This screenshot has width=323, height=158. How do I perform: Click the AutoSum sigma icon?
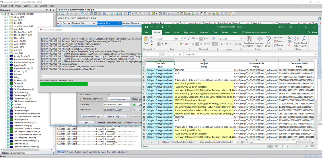tap(289, 37)
